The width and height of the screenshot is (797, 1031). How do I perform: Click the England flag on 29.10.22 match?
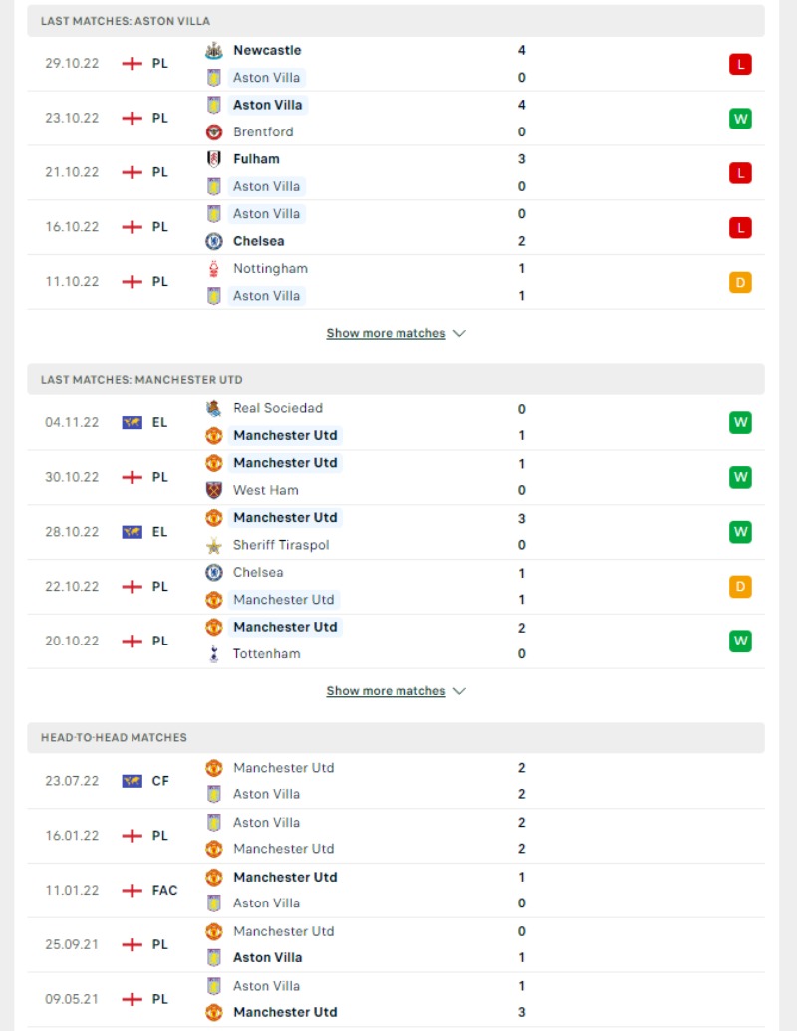click(x=133, y=63)
